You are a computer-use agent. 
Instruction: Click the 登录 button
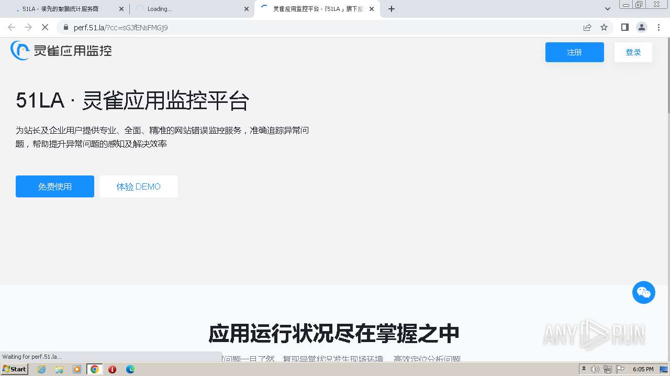point(633,52)
